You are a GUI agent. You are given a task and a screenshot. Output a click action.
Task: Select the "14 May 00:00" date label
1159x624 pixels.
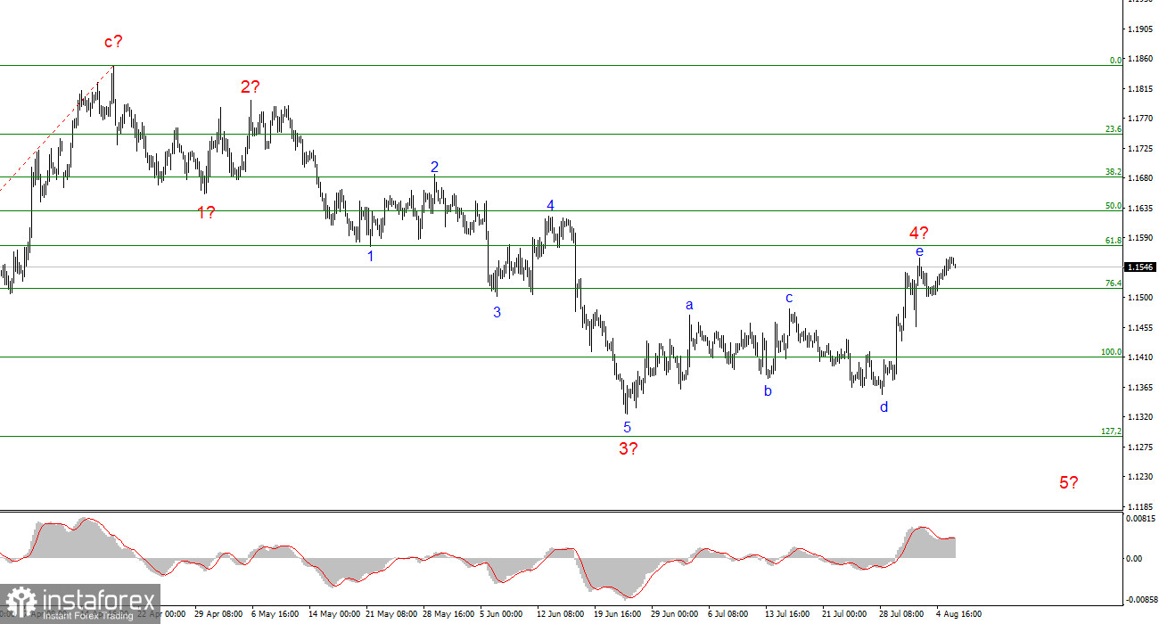[333, 613]
